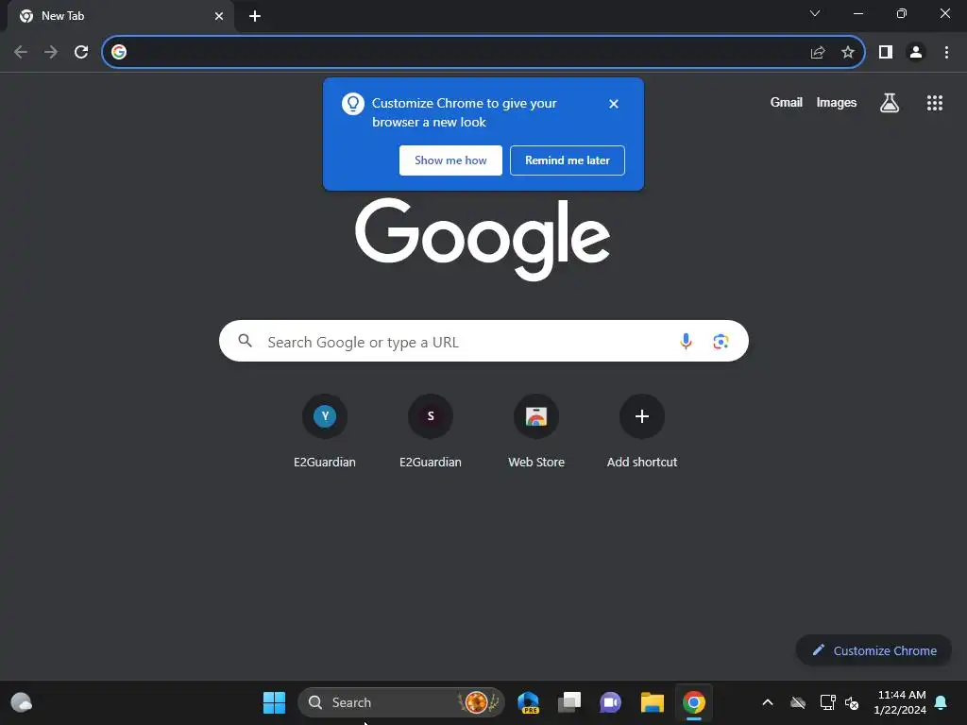The height and width of the screenshot is (725, 967).
Task: Open the Web Store shortcut
Action: point(536,430)
